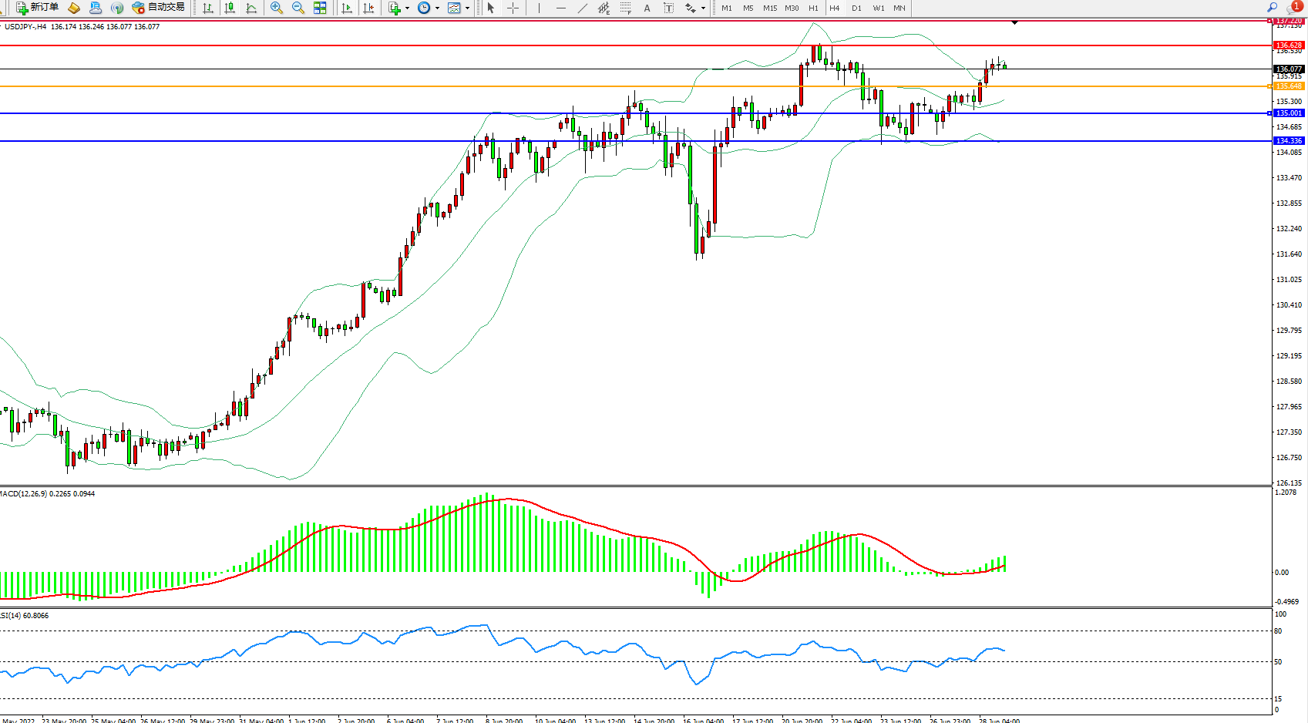The image size is (1308, 723).
Task: Click the tile windows icon
Action: coord(320,8)
